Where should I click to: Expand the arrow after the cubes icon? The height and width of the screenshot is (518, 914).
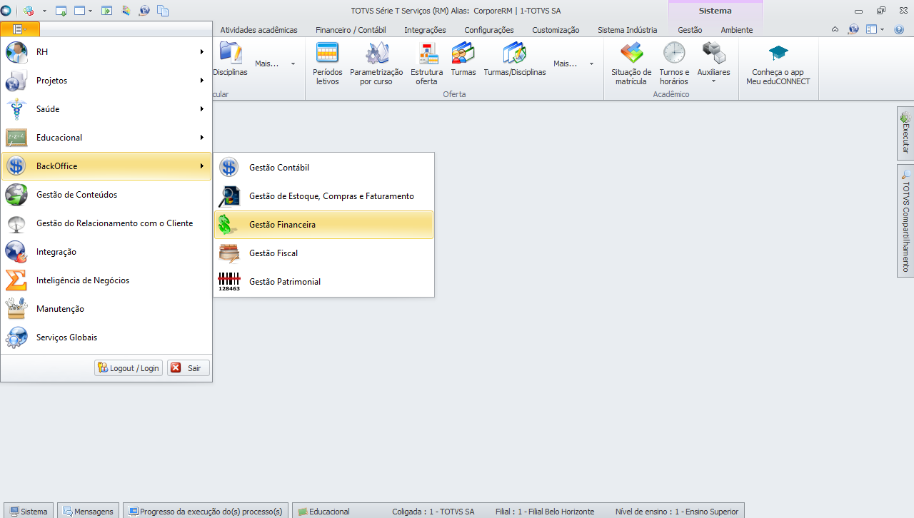click(x=44, y=11)
